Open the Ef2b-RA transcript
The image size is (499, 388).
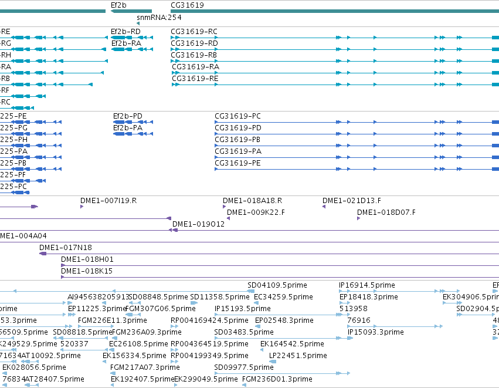(126, 43)
